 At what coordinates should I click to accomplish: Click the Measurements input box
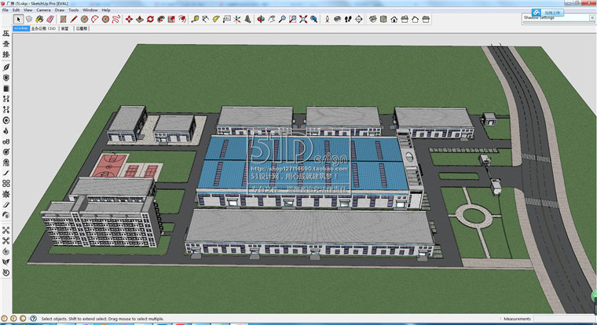pos(563,319)
